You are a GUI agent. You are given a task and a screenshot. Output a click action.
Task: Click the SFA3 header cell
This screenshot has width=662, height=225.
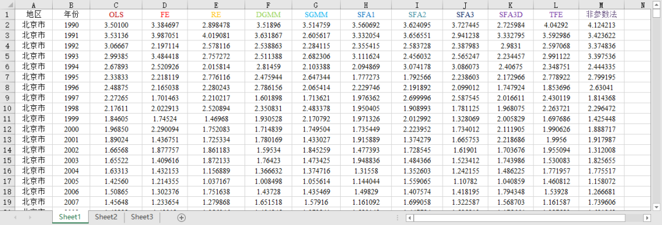click(466, 14)
